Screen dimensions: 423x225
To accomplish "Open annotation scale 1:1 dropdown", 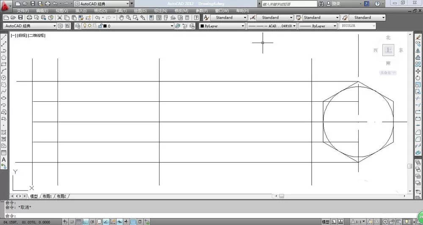I will 358,222.
